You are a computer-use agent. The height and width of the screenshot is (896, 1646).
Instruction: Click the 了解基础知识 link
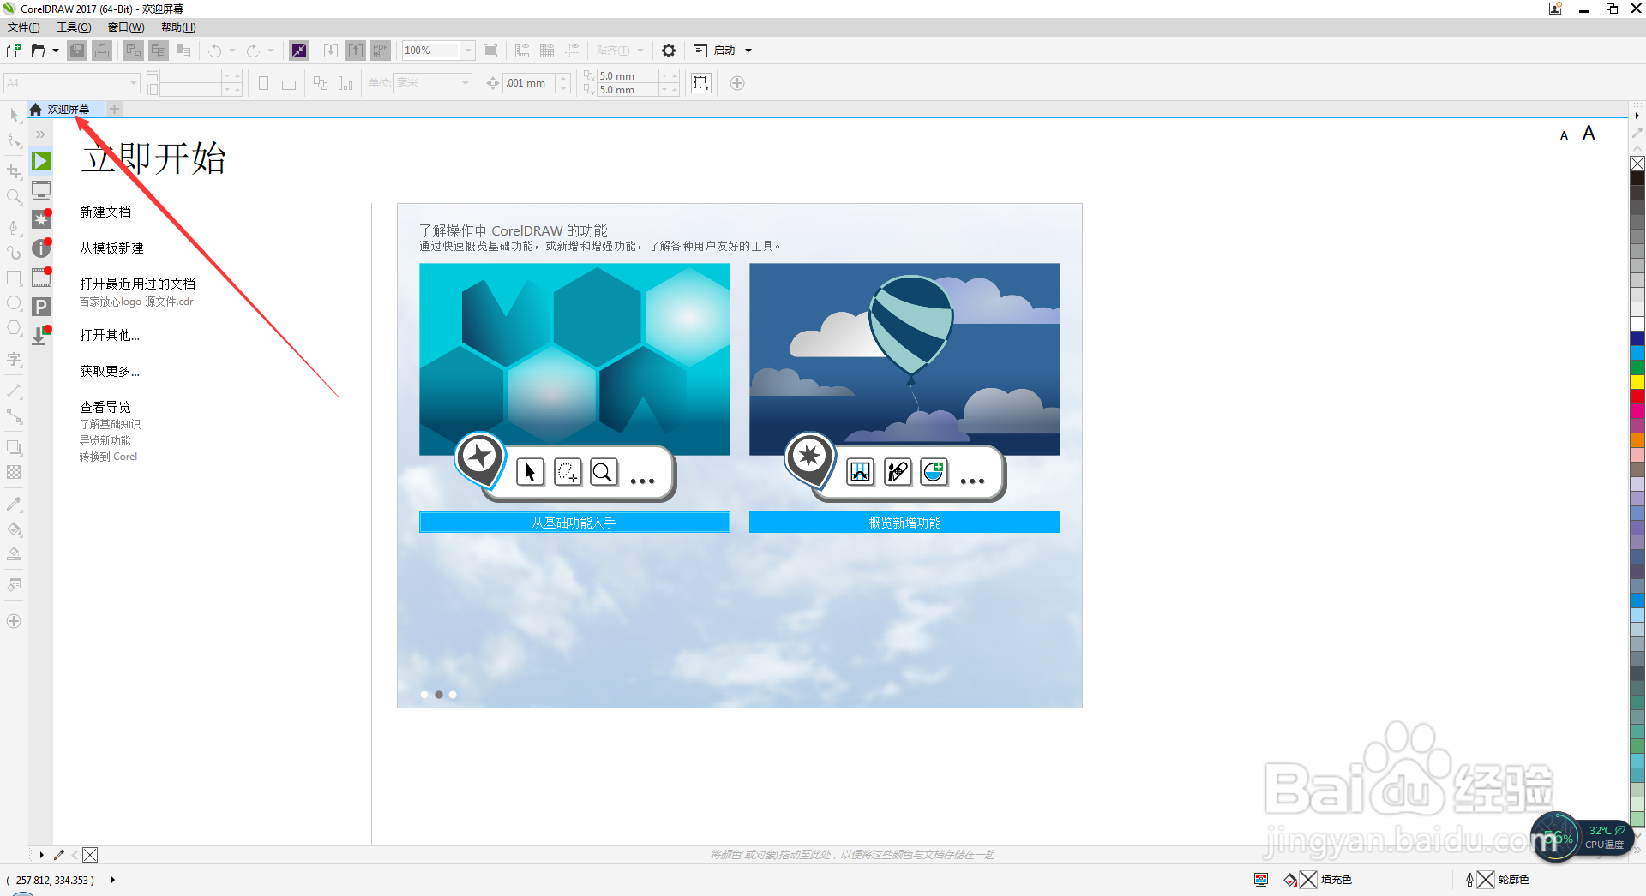coord(110,424)
